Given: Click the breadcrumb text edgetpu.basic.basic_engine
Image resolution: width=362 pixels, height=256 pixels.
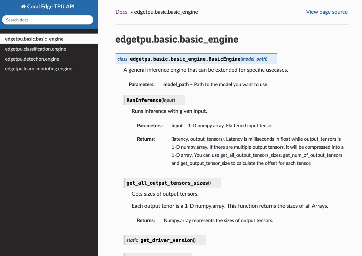Looking at the screenshot, I should [166, 12].
